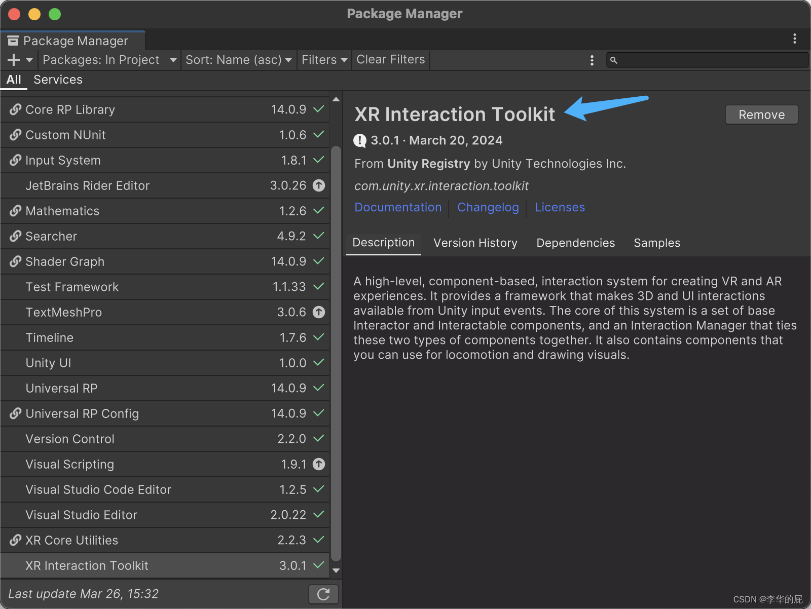Click TextMeshPro update-available icon
Viewport: 811px width, 609px height.
[318, 312]
